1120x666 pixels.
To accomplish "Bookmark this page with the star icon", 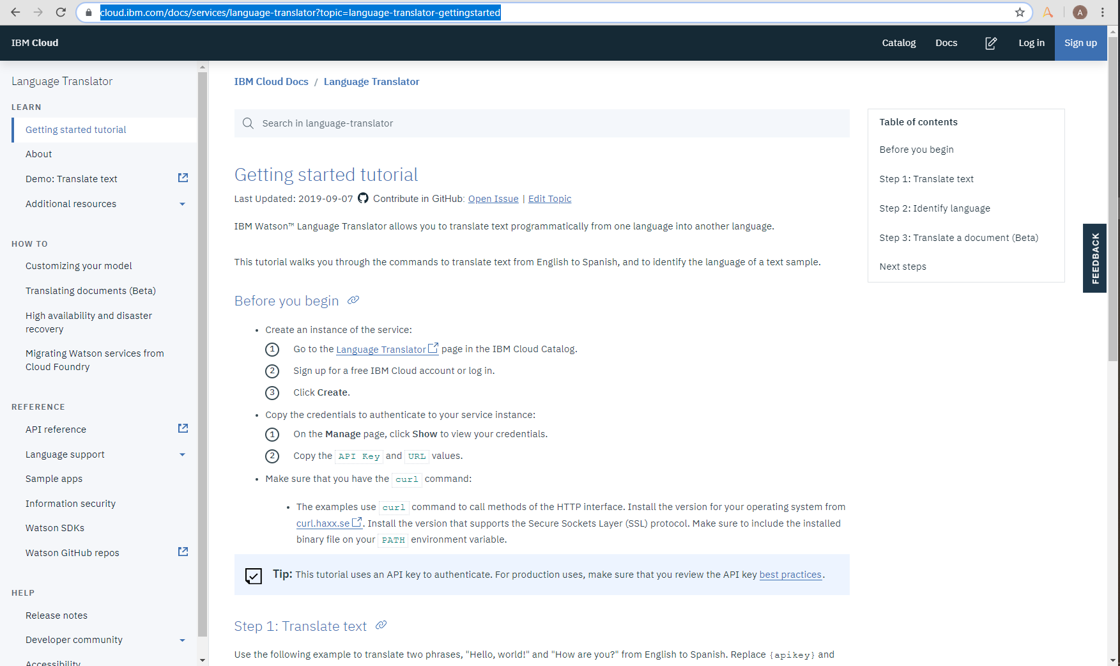I will [x=1020, y=12].
